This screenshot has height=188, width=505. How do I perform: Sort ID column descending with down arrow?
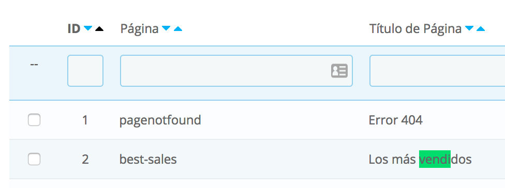click(x=87, y=28)
